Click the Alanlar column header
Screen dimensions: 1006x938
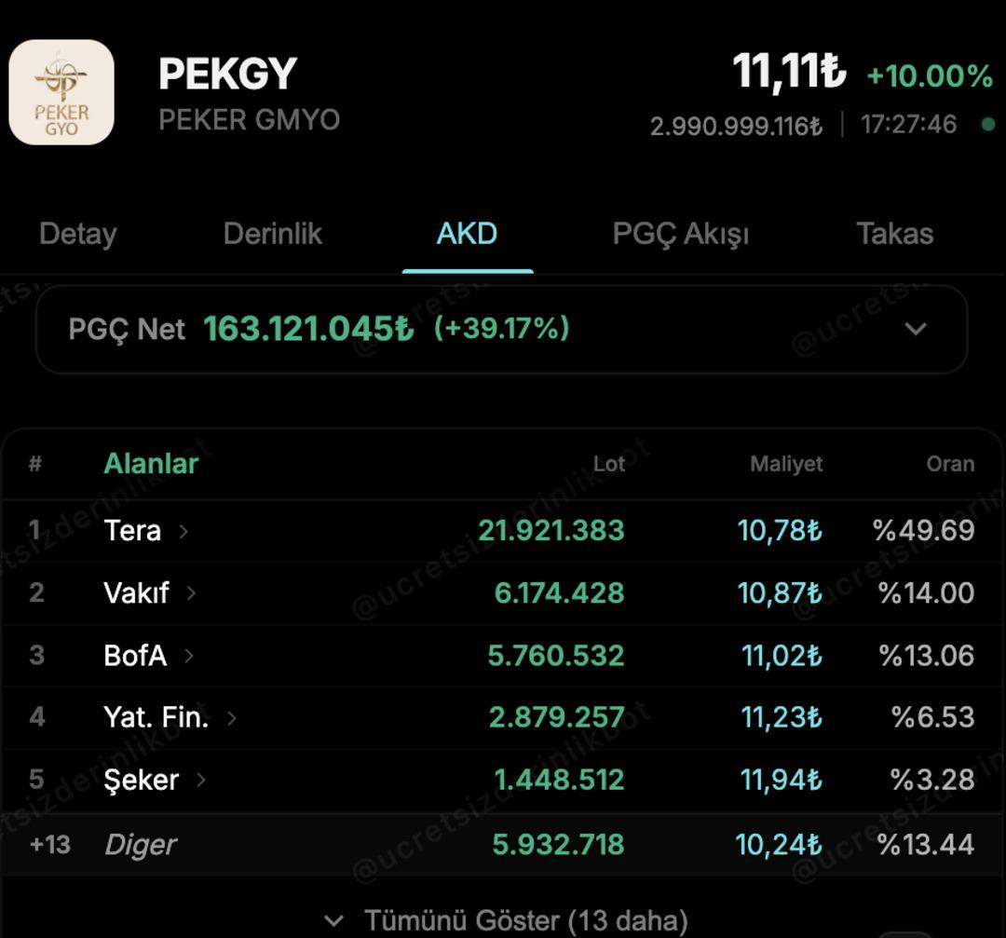151,463
